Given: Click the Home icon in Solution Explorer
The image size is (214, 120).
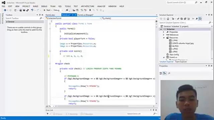Looking at the screenshot, I should (x=168, y=19).
